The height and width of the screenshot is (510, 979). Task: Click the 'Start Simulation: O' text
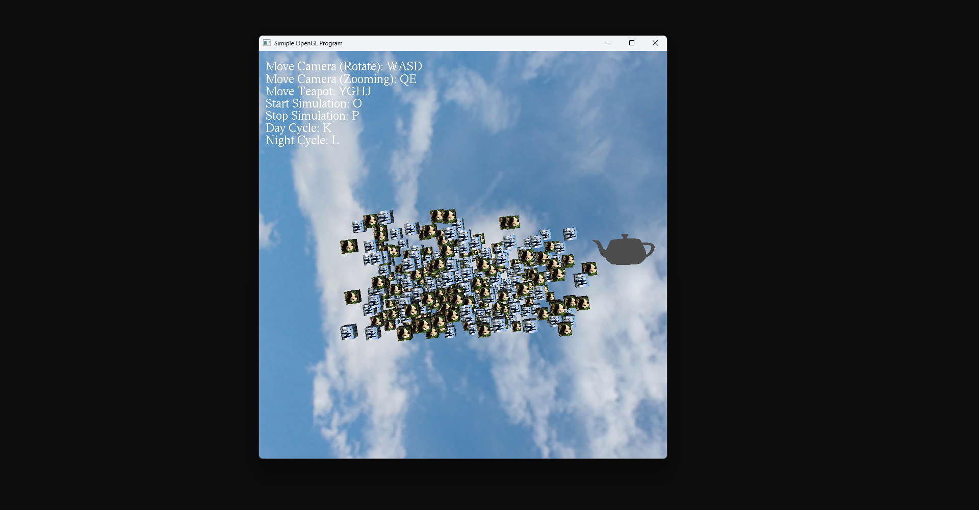tap(314, 103)
